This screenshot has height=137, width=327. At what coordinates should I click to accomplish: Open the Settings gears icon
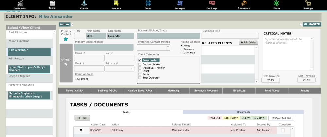click(x=308, y=3)
